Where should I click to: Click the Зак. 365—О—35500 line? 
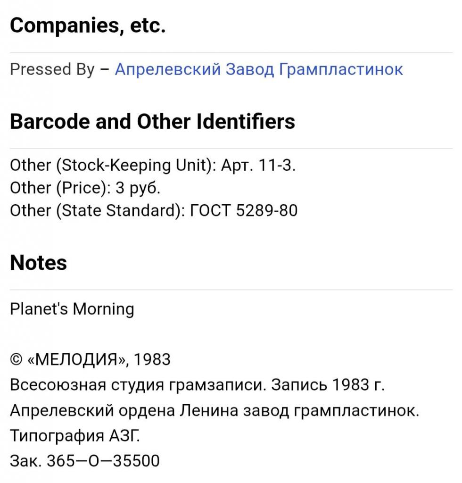(x=85, y=461)
